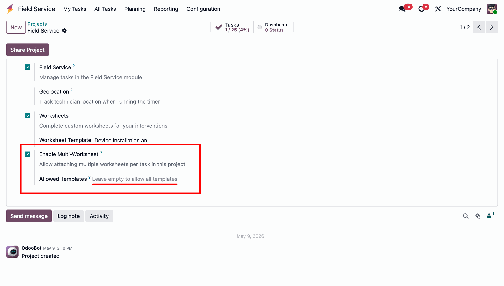The image size is (504, 286).
Task: Open the Configuration menu
Action: [203, 9]
